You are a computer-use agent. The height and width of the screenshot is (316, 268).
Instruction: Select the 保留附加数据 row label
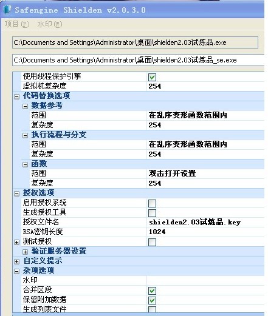click(44, 300)
